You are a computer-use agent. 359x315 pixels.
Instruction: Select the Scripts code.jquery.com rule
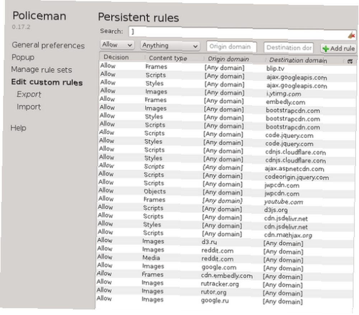pos(227,134)
